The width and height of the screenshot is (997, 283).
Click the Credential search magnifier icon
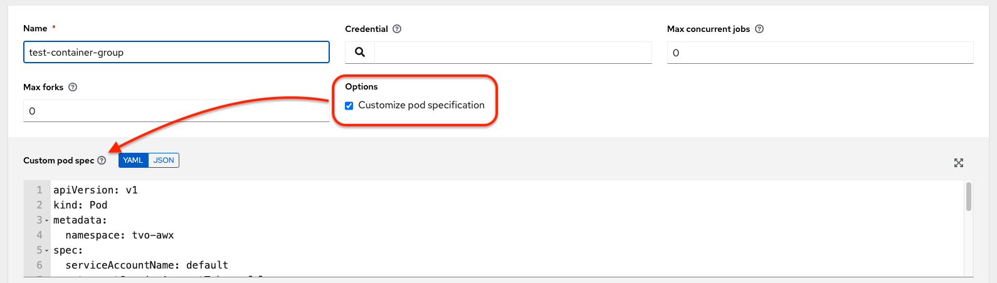click(360, 53)
